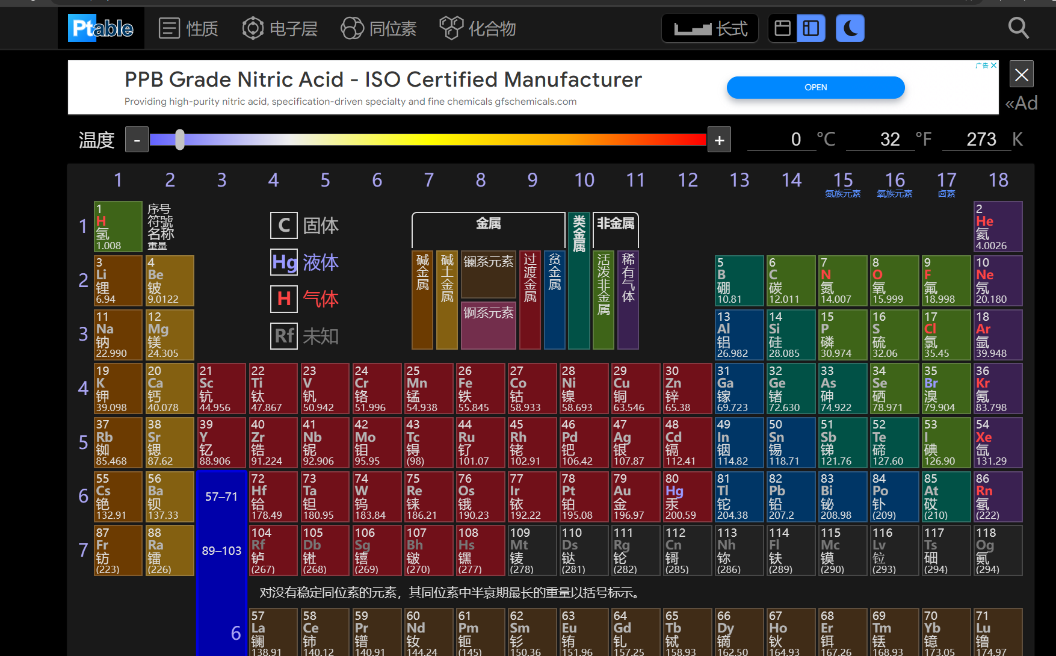The height and width of the screenshot is (656, 1056).
Task: Click group 18 column header
Action: [998, 180]
